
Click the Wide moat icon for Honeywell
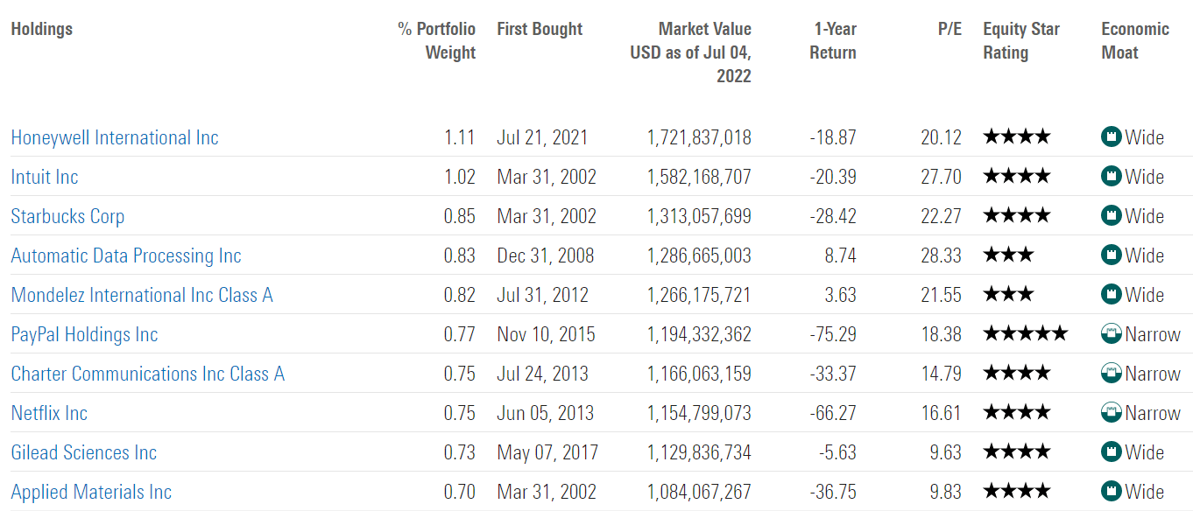tap(1112, 137)
